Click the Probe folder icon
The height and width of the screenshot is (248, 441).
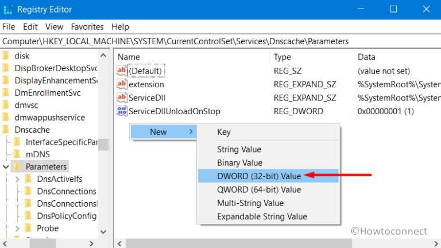(28, 228)
